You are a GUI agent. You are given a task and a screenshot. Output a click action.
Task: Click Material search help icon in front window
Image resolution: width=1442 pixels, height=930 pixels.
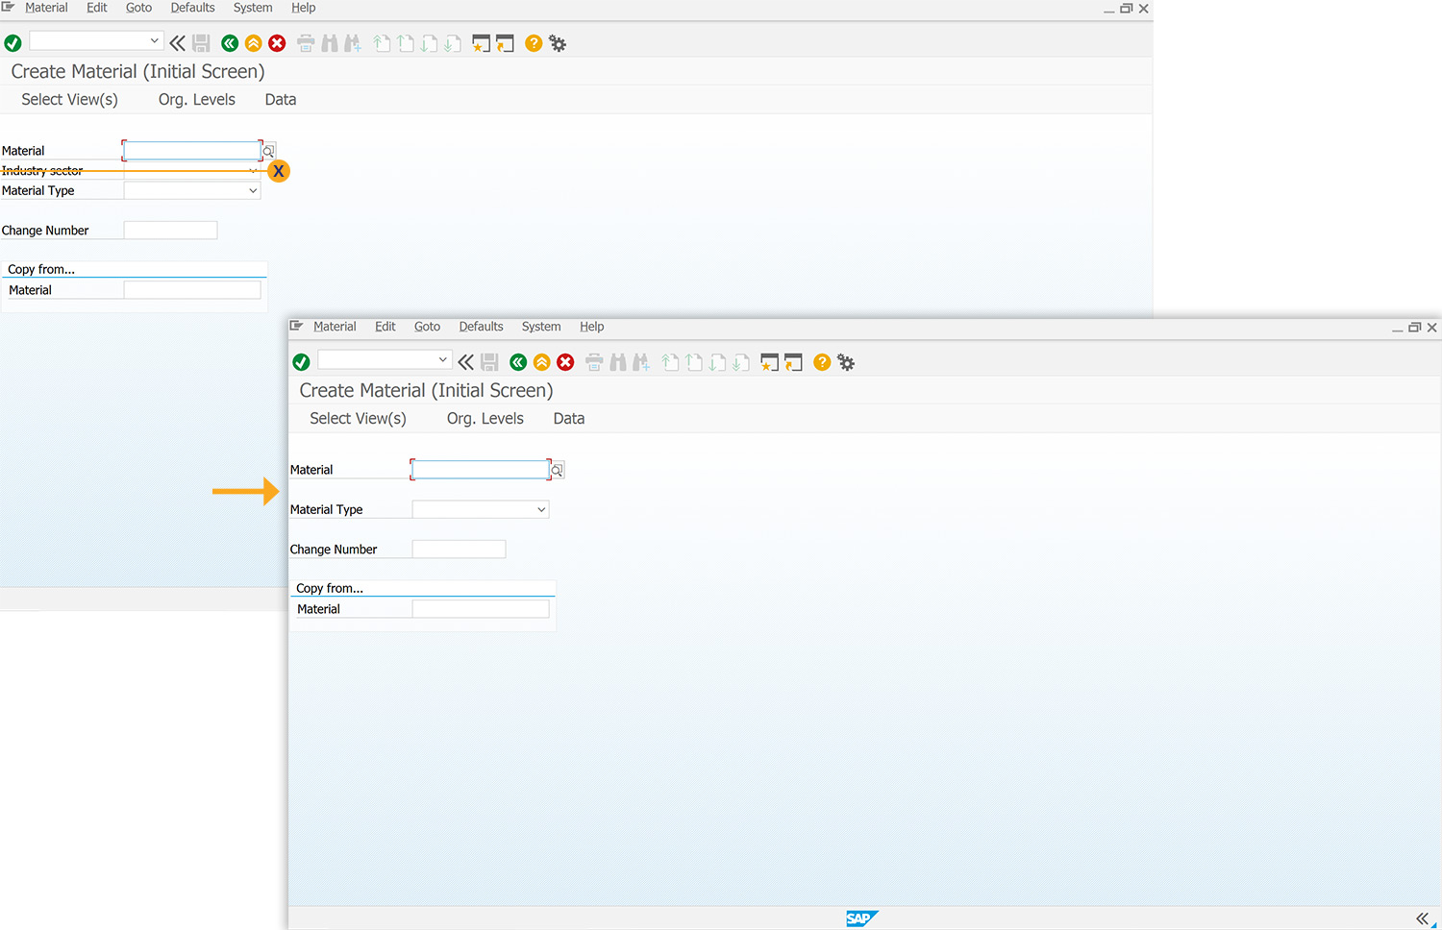pyautogui.click(x=557, y=470)
